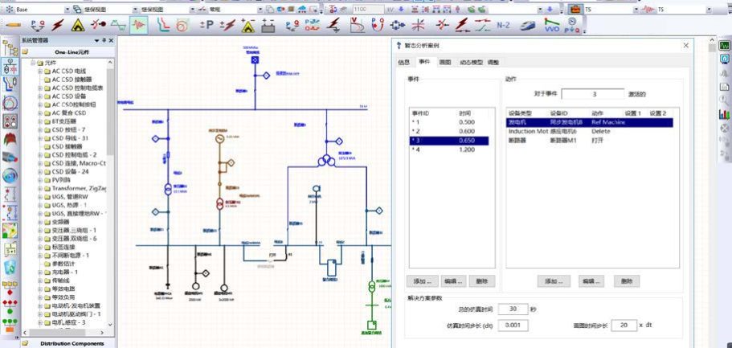Open the Arc Flash yellow triangle icon

coord(77,24)
